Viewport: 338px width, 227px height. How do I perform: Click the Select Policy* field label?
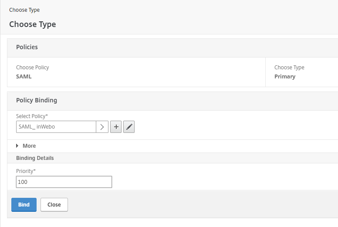point(32,116)
